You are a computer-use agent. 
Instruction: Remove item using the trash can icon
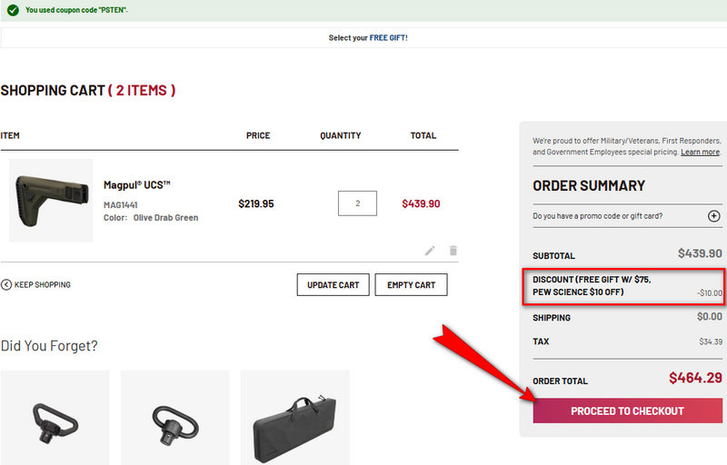[x=453, y=251]
